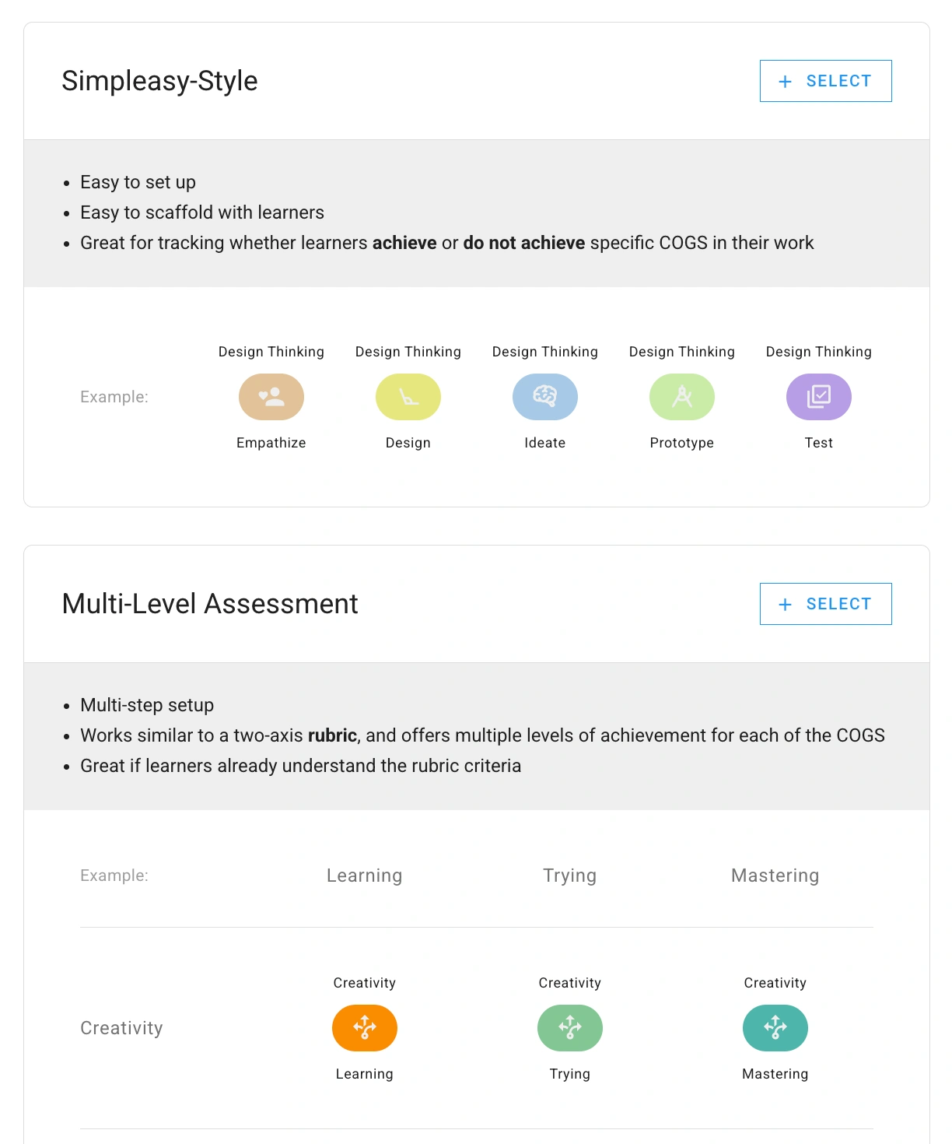This screenshot has width=952, height=1144.
Task: Click the Multi-Level Assessment heading
Action: pos(210,604)
